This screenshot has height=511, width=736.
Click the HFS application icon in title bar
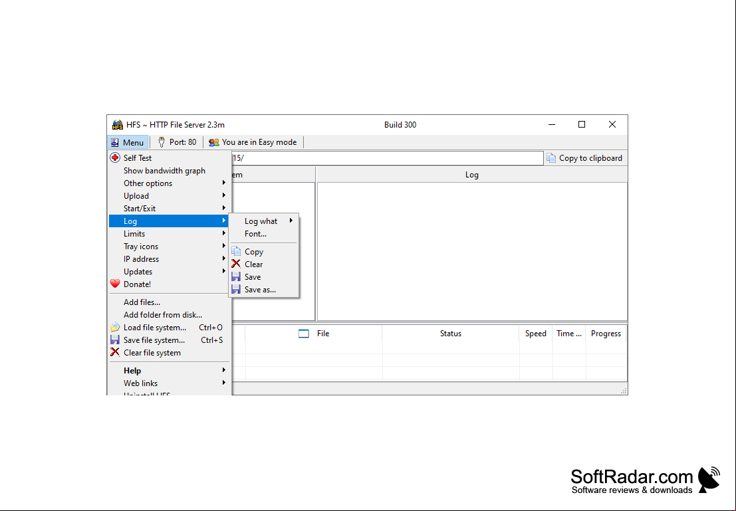[117, 125]
